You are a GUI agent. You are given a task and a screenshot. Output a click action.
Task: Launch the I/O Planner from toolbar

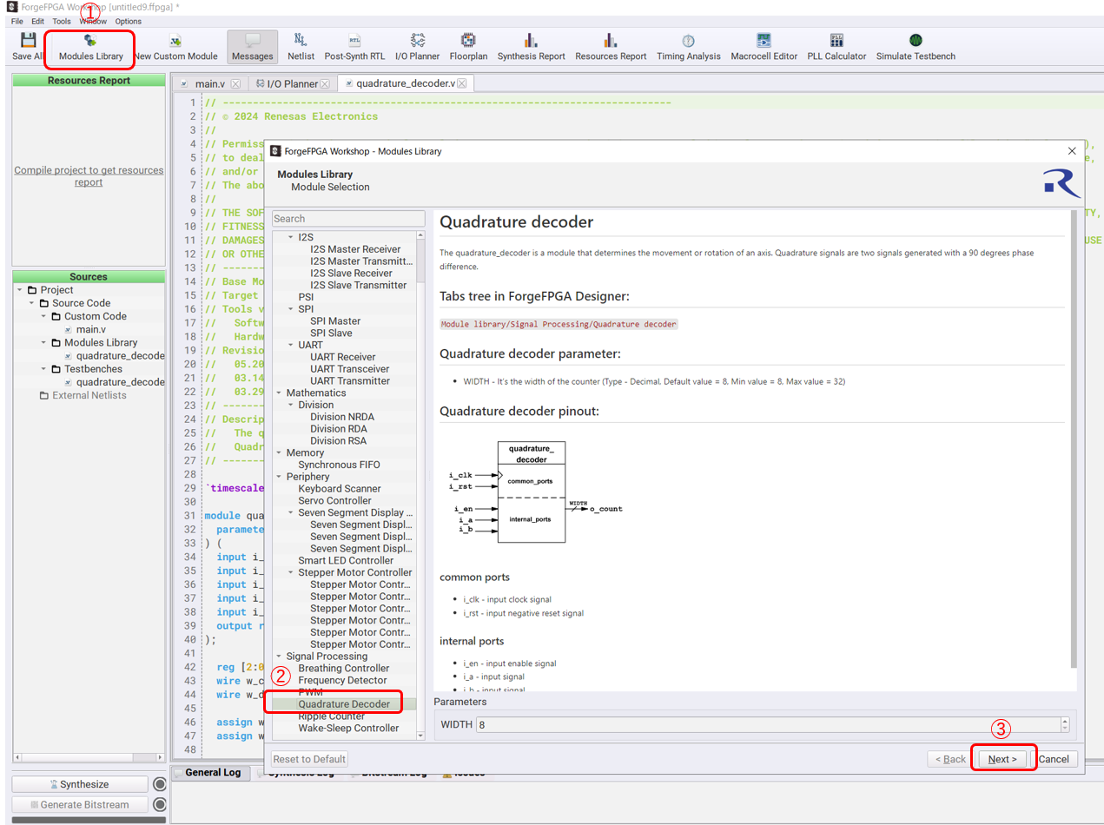click(418, 47)
